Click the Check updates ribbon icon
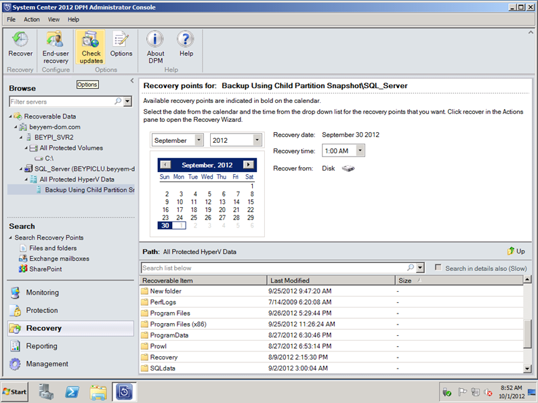The width and height of the screenshot is (538, 403). [91, 39]
